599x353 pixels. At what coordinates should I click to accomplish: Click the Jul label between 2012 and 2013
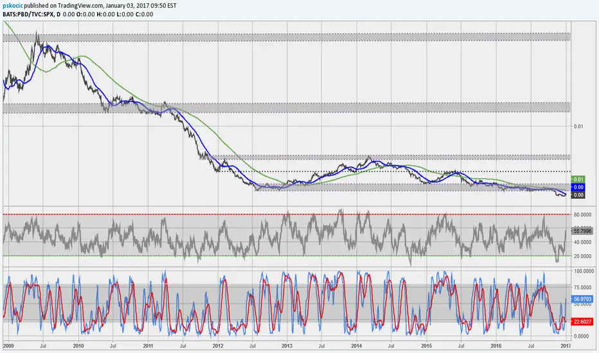click(252, 346)
